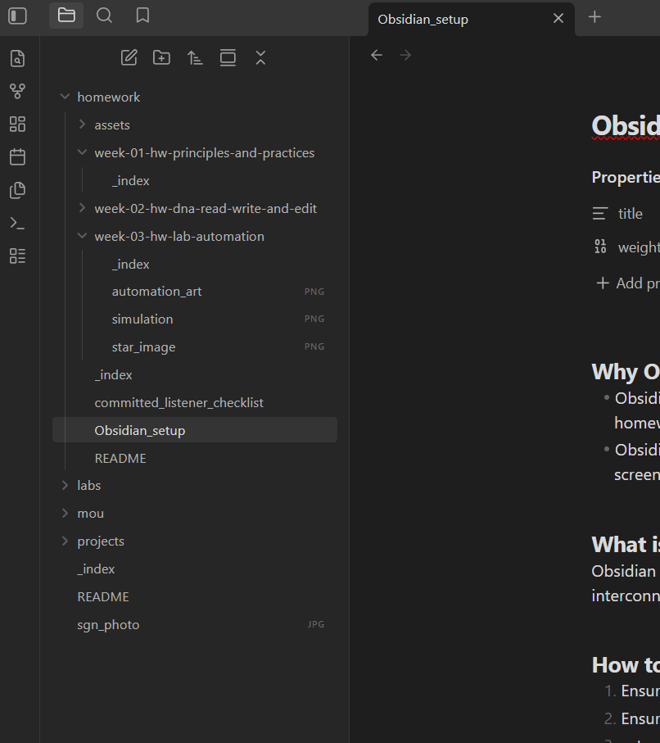Click the weight property number icon
This screenshot has width=660, height=743.
click(600, 247)
